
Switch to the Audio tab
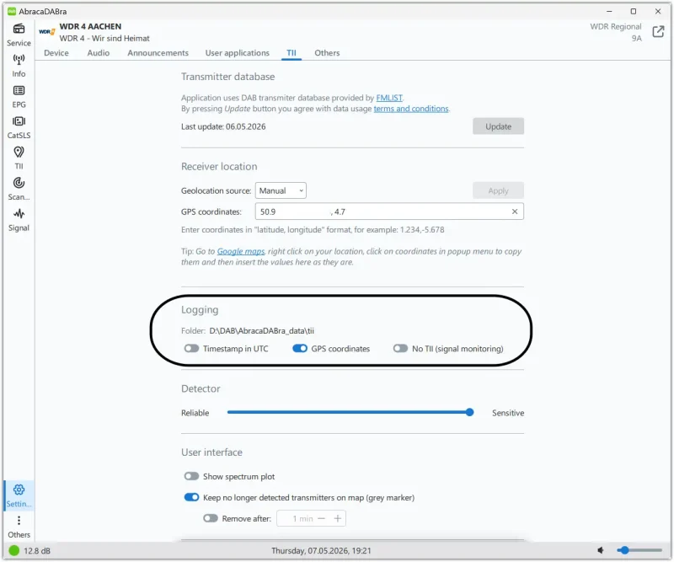99,53
